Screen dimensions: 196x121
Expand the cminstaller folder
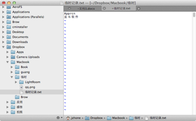coord(3,27)
